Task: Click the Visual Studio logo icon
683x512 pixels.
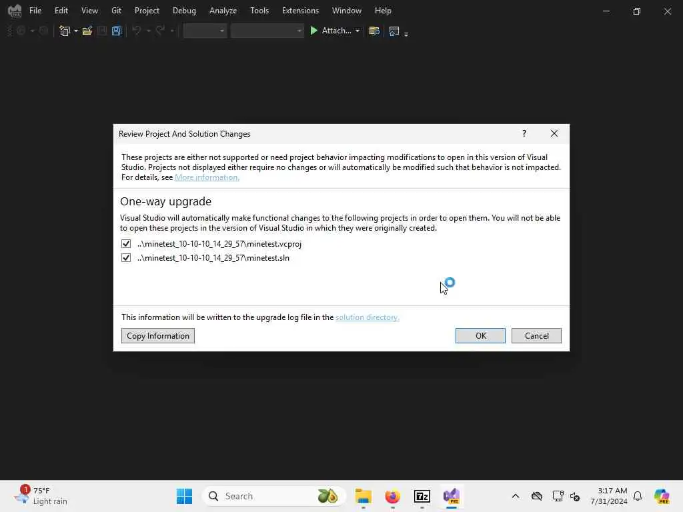Action: pos(15,11)
